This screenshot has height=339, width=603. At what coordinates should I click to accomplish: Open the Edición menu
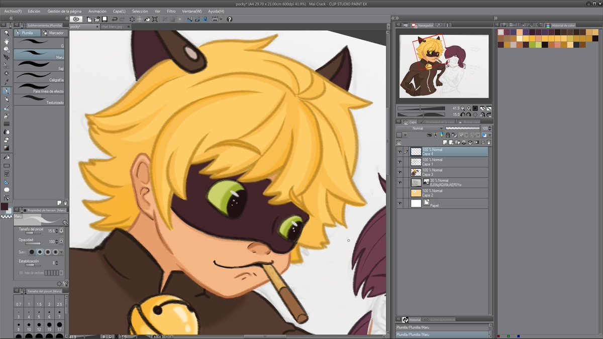coord(34,11)
